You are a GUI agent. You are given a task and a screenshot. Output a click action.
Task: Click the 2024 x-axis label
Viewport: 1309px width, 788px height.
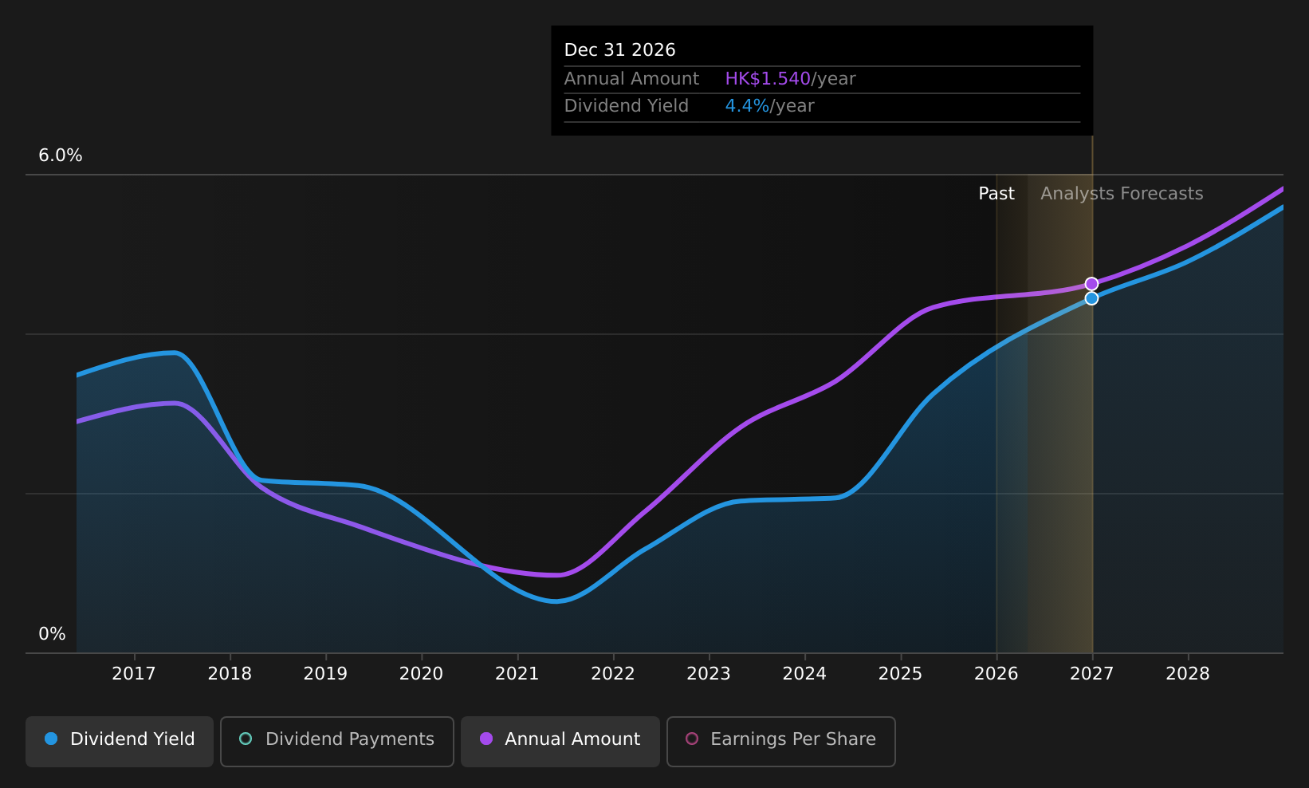(804, 674)
